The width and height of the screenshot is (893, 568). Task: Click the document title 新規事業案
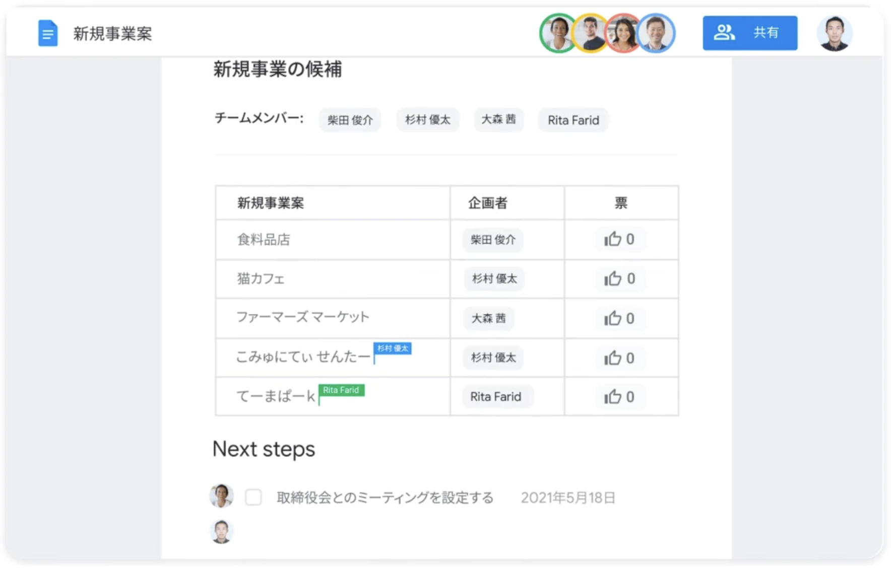pos(112,34)
